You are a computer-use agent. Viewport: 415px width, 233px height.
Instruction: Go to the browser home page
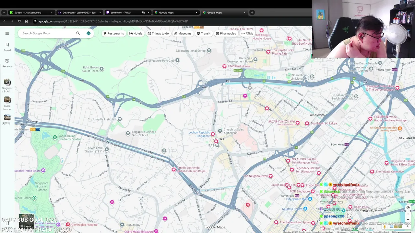[27, 21]
